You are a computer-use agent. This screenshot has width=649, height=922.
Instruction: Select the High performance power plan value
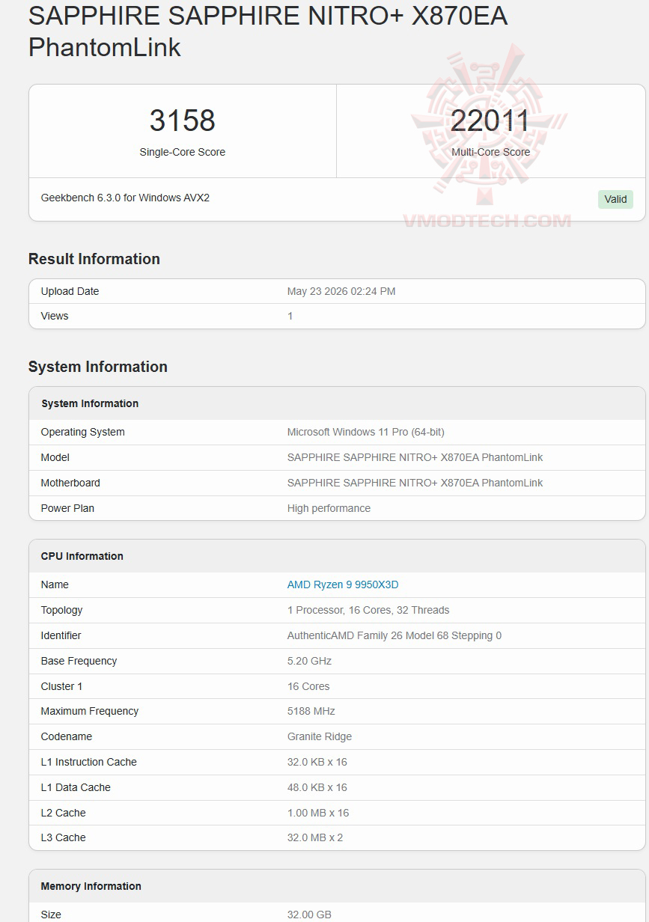click(x=329, y=508)
